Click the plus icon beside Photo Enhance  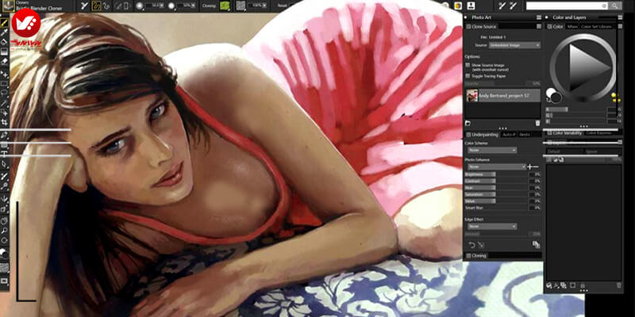click(x=530, y=166)
